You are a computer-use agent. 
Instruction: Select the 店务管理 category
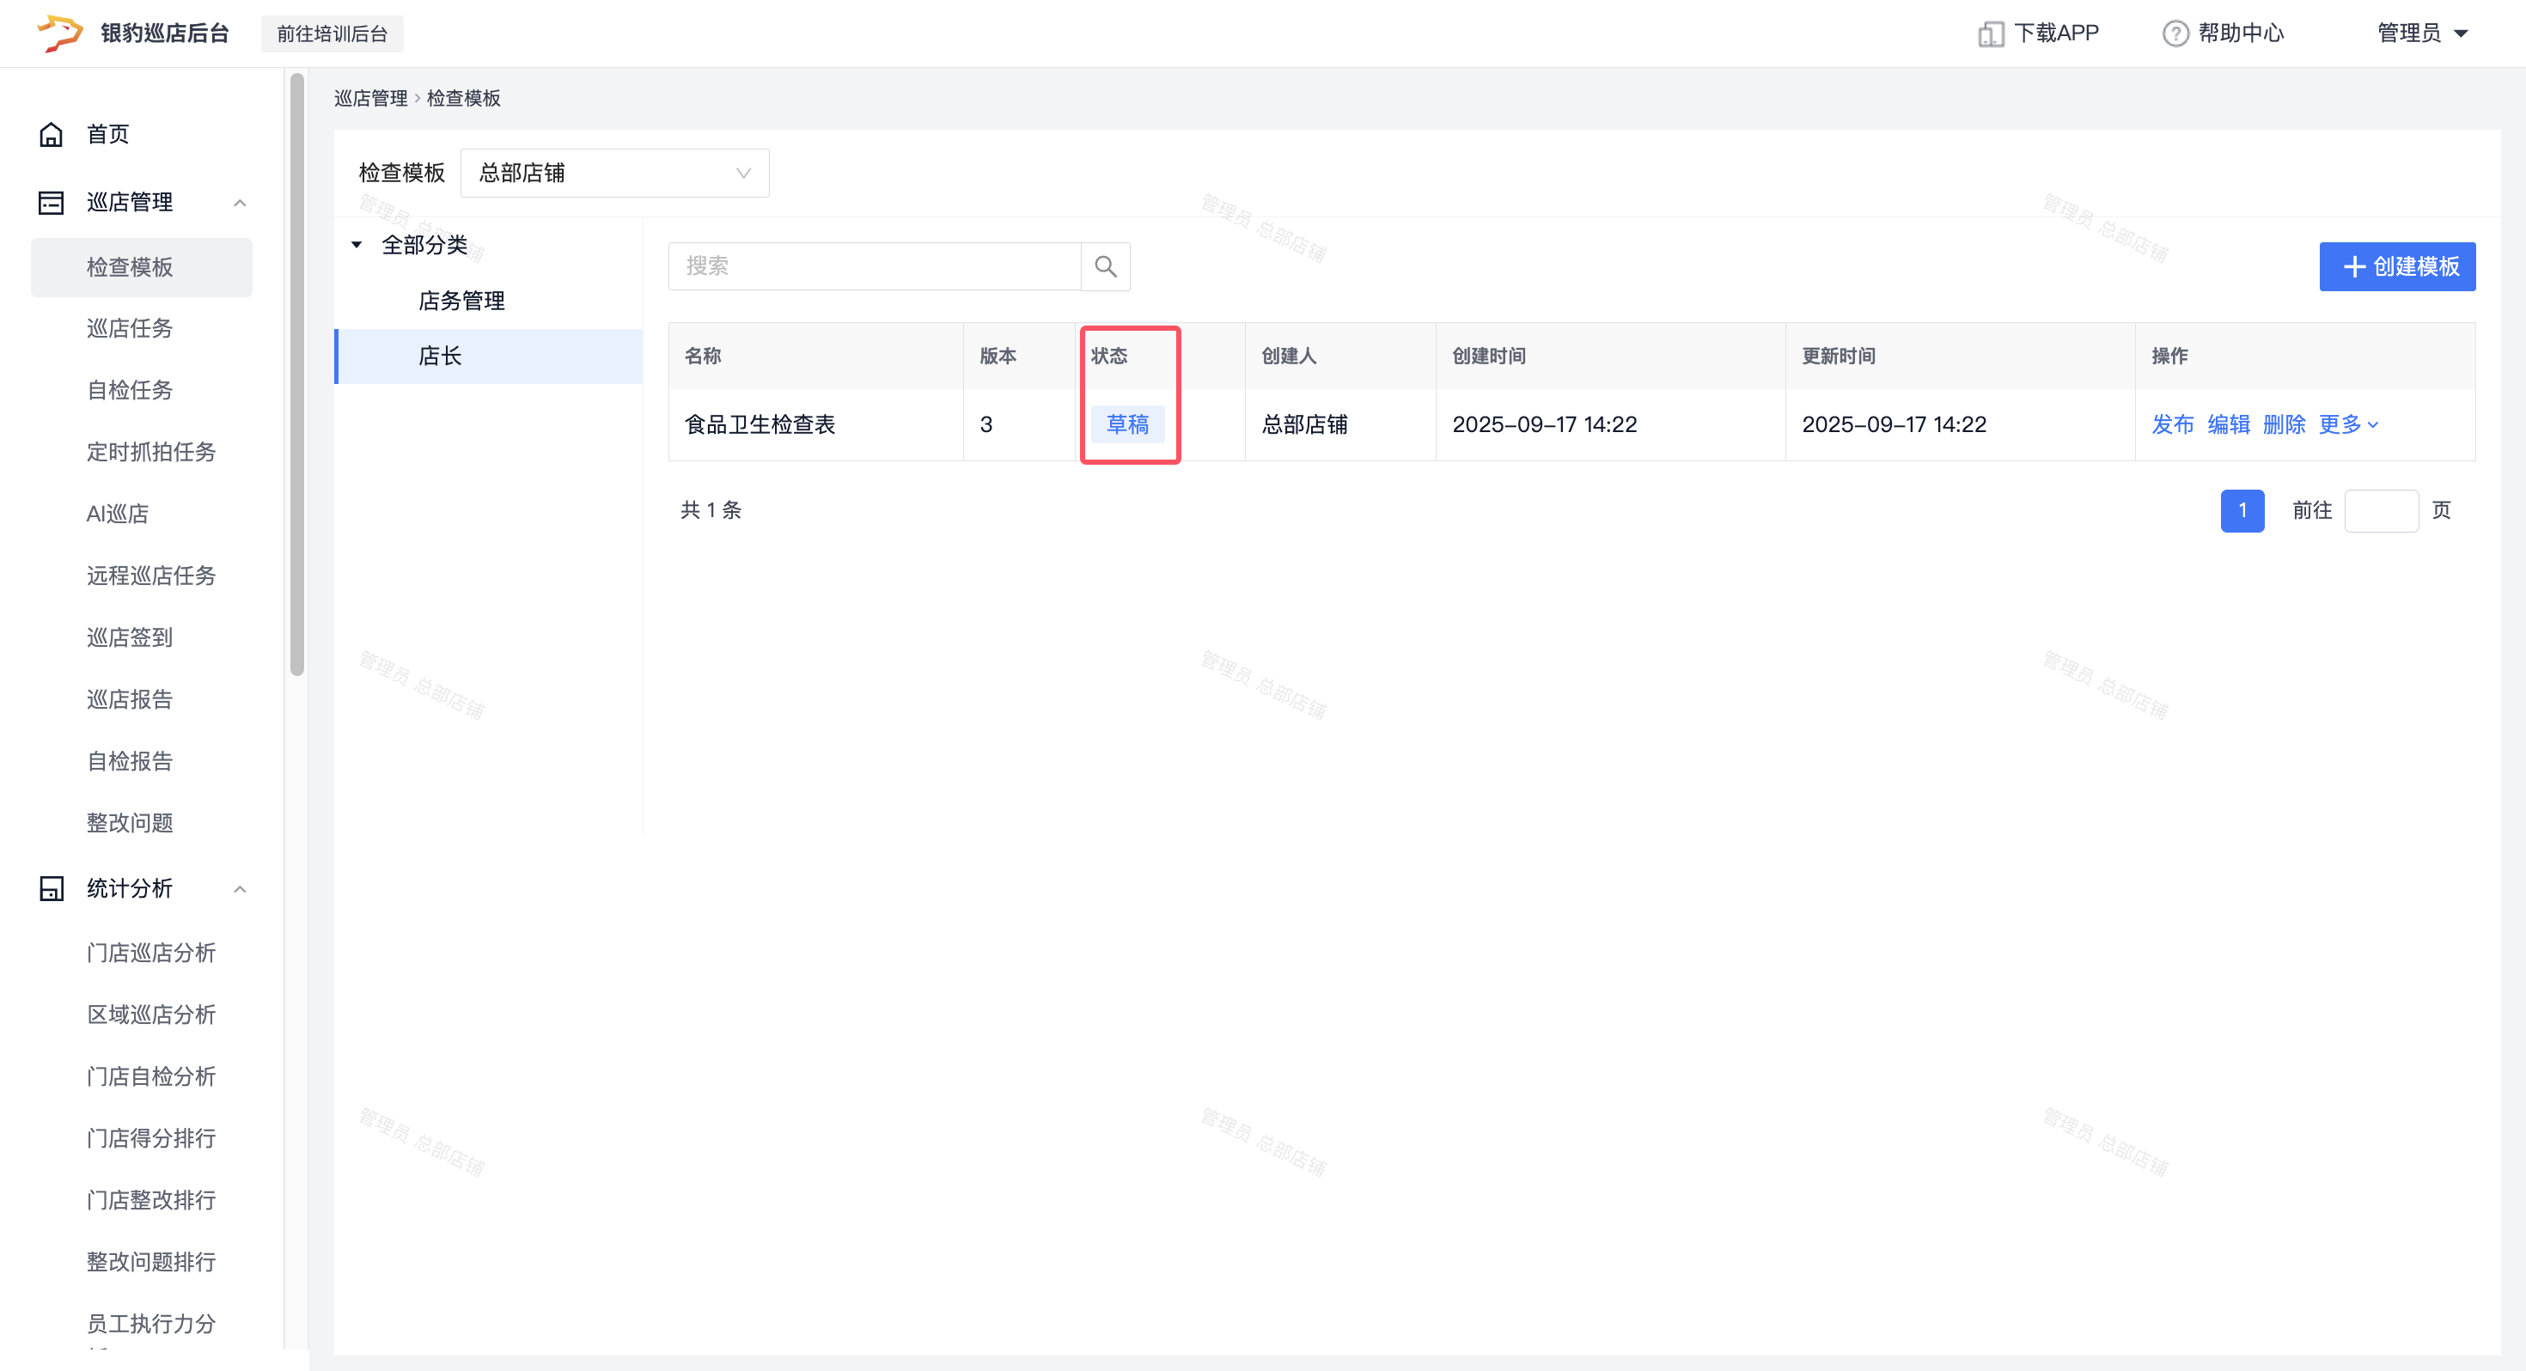click(461, 301)
